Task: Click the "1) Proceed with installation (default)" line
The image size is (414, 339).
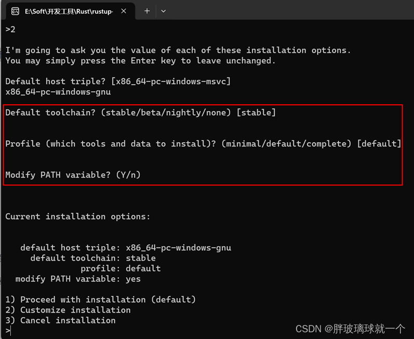Action: [x=101, y=300]
